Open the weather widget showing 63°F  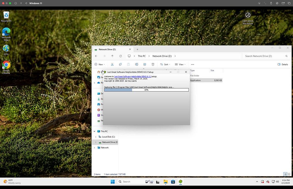[x=12, y=181]
